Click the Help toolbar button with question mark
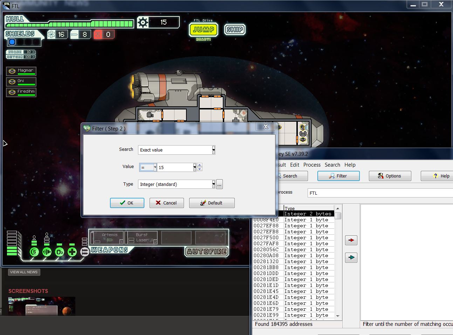 pyautogui.click(x=437, y=176)
